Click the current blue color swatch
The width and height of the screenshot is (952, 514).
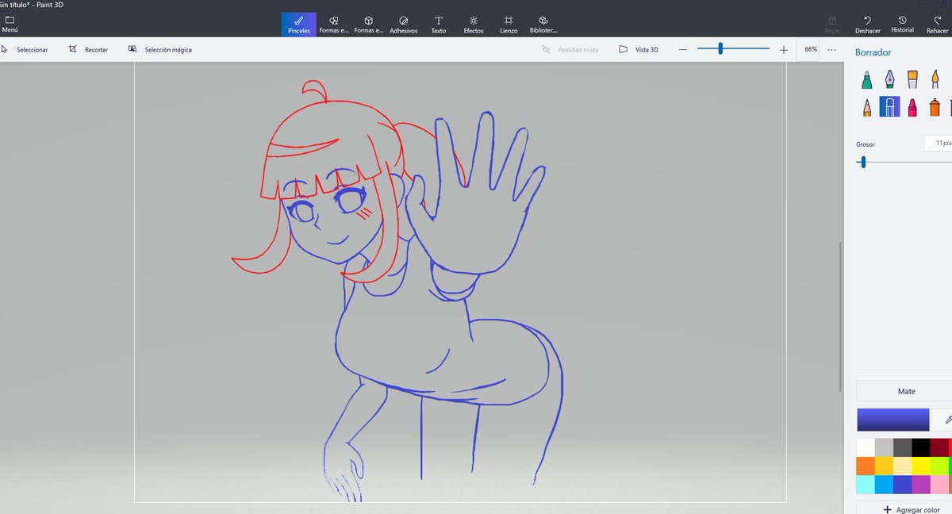click(x=892, y=420)
